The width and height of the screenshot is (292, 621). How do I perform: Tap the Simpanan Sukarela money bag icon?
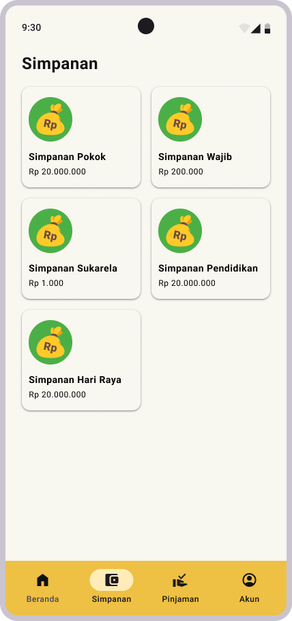click(50, 230)
